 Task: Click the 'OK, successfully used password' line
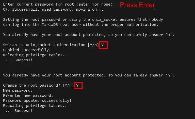tap(53, 10)
